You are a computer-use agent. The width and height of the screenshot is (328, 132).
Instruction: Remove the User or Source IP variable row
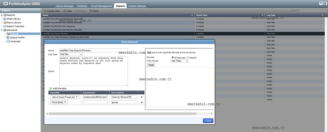(x=142, y=97)
